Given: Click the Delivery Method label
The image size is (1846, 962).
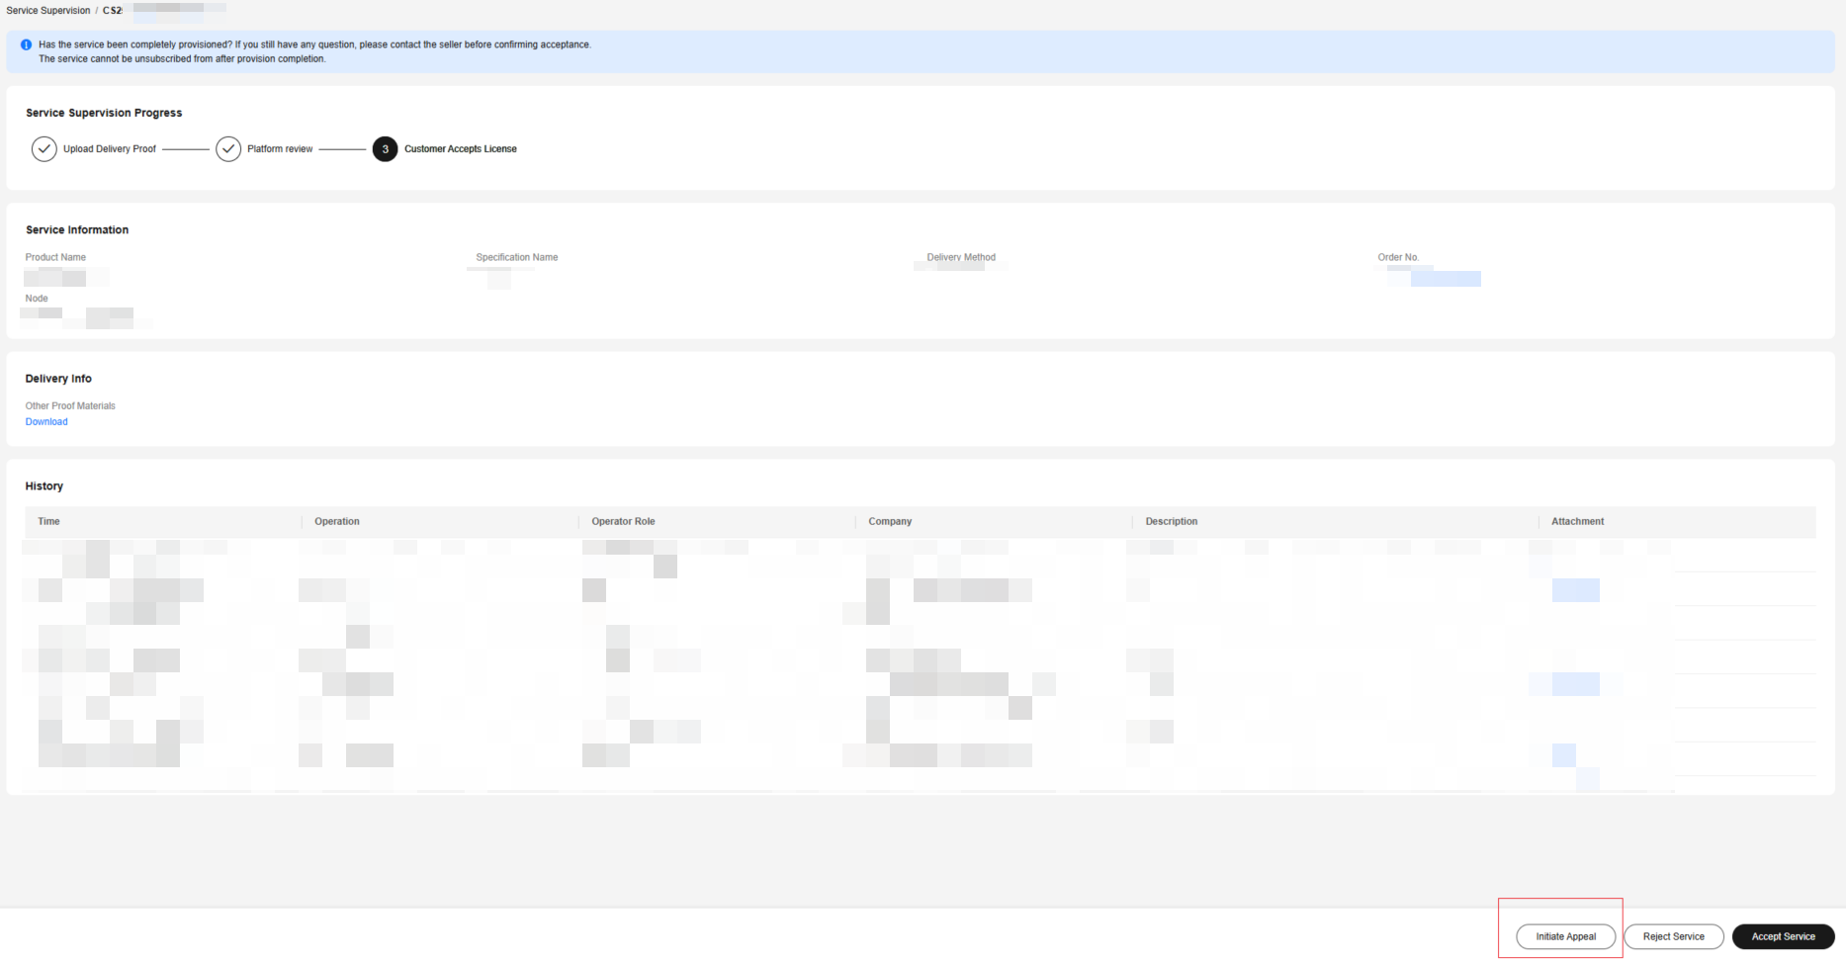Looking at the screenshot, I should click(961, 257).
